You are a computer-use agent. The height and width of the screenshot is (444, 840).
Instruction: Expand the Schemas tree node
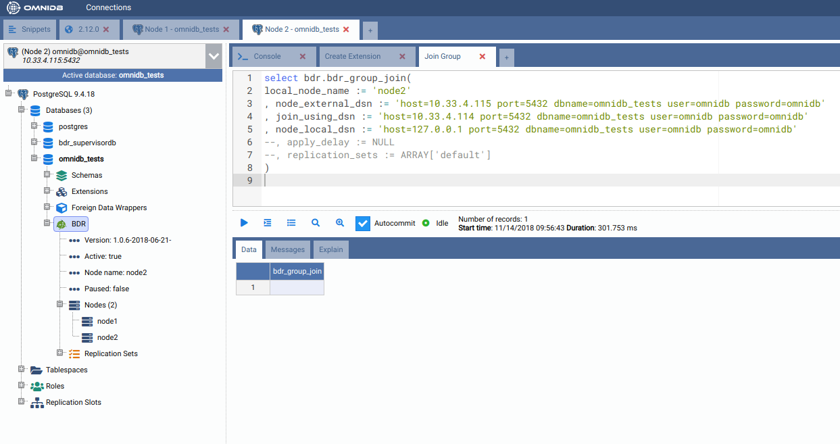(x=47, y=175)
